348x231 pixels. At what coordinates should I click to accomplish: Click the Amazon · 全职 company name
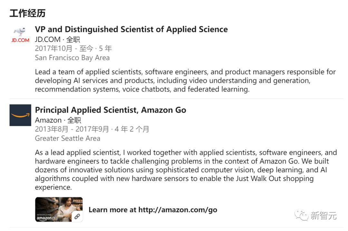tap(58, 120)
